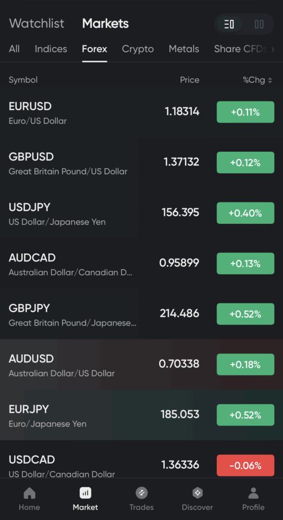Open the Share CFDs category tab

(241, 49)
